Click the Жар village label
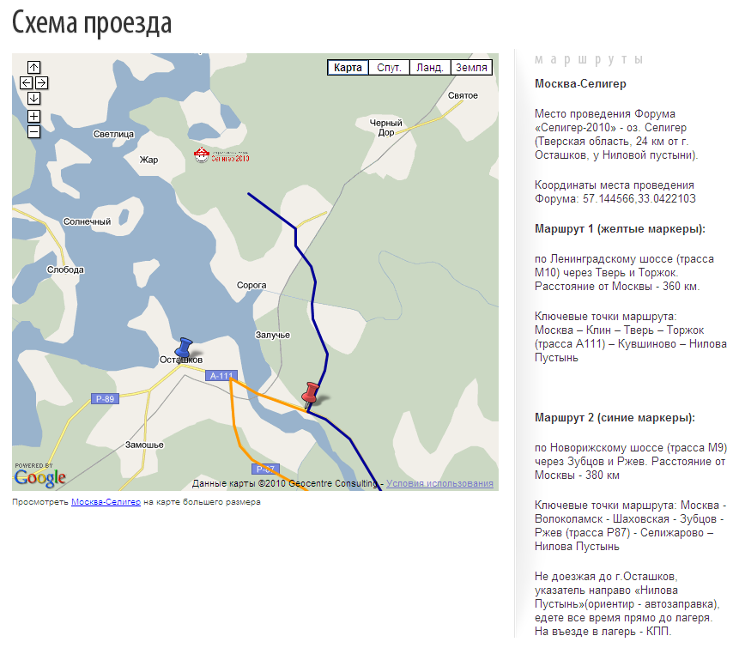This screenshot has height=654, width=733. [x=148, y=160]
